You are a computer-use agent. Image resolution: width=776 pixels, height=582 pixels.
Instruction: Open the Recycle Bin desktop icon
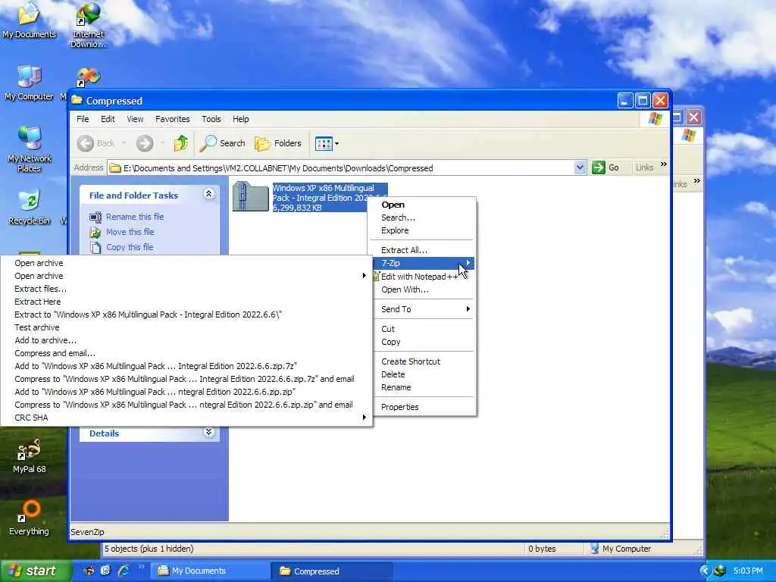30,208
